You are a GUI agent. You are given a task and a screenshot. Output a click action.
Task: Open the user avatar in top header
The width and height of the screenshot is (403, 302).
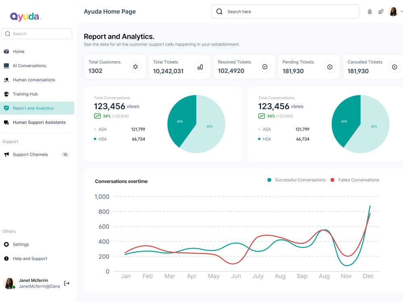pyautogui.click(x=393, y=12)
